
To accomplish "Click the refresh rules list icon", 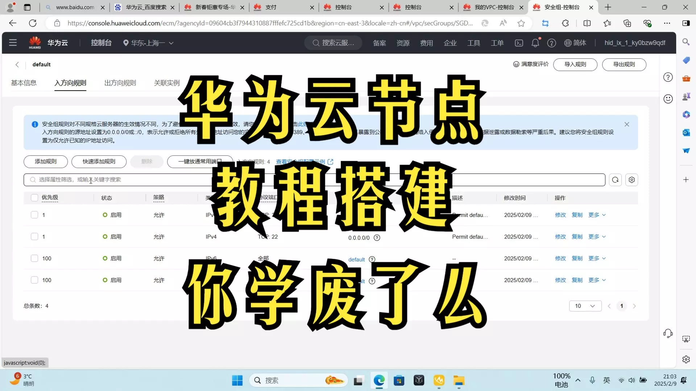I will (615, 180).
